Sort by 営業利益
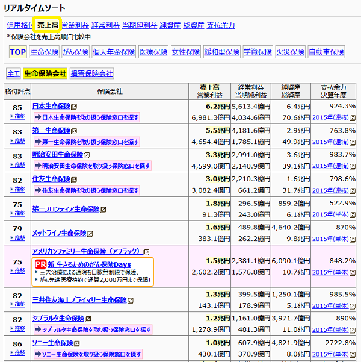 point(75,25)
